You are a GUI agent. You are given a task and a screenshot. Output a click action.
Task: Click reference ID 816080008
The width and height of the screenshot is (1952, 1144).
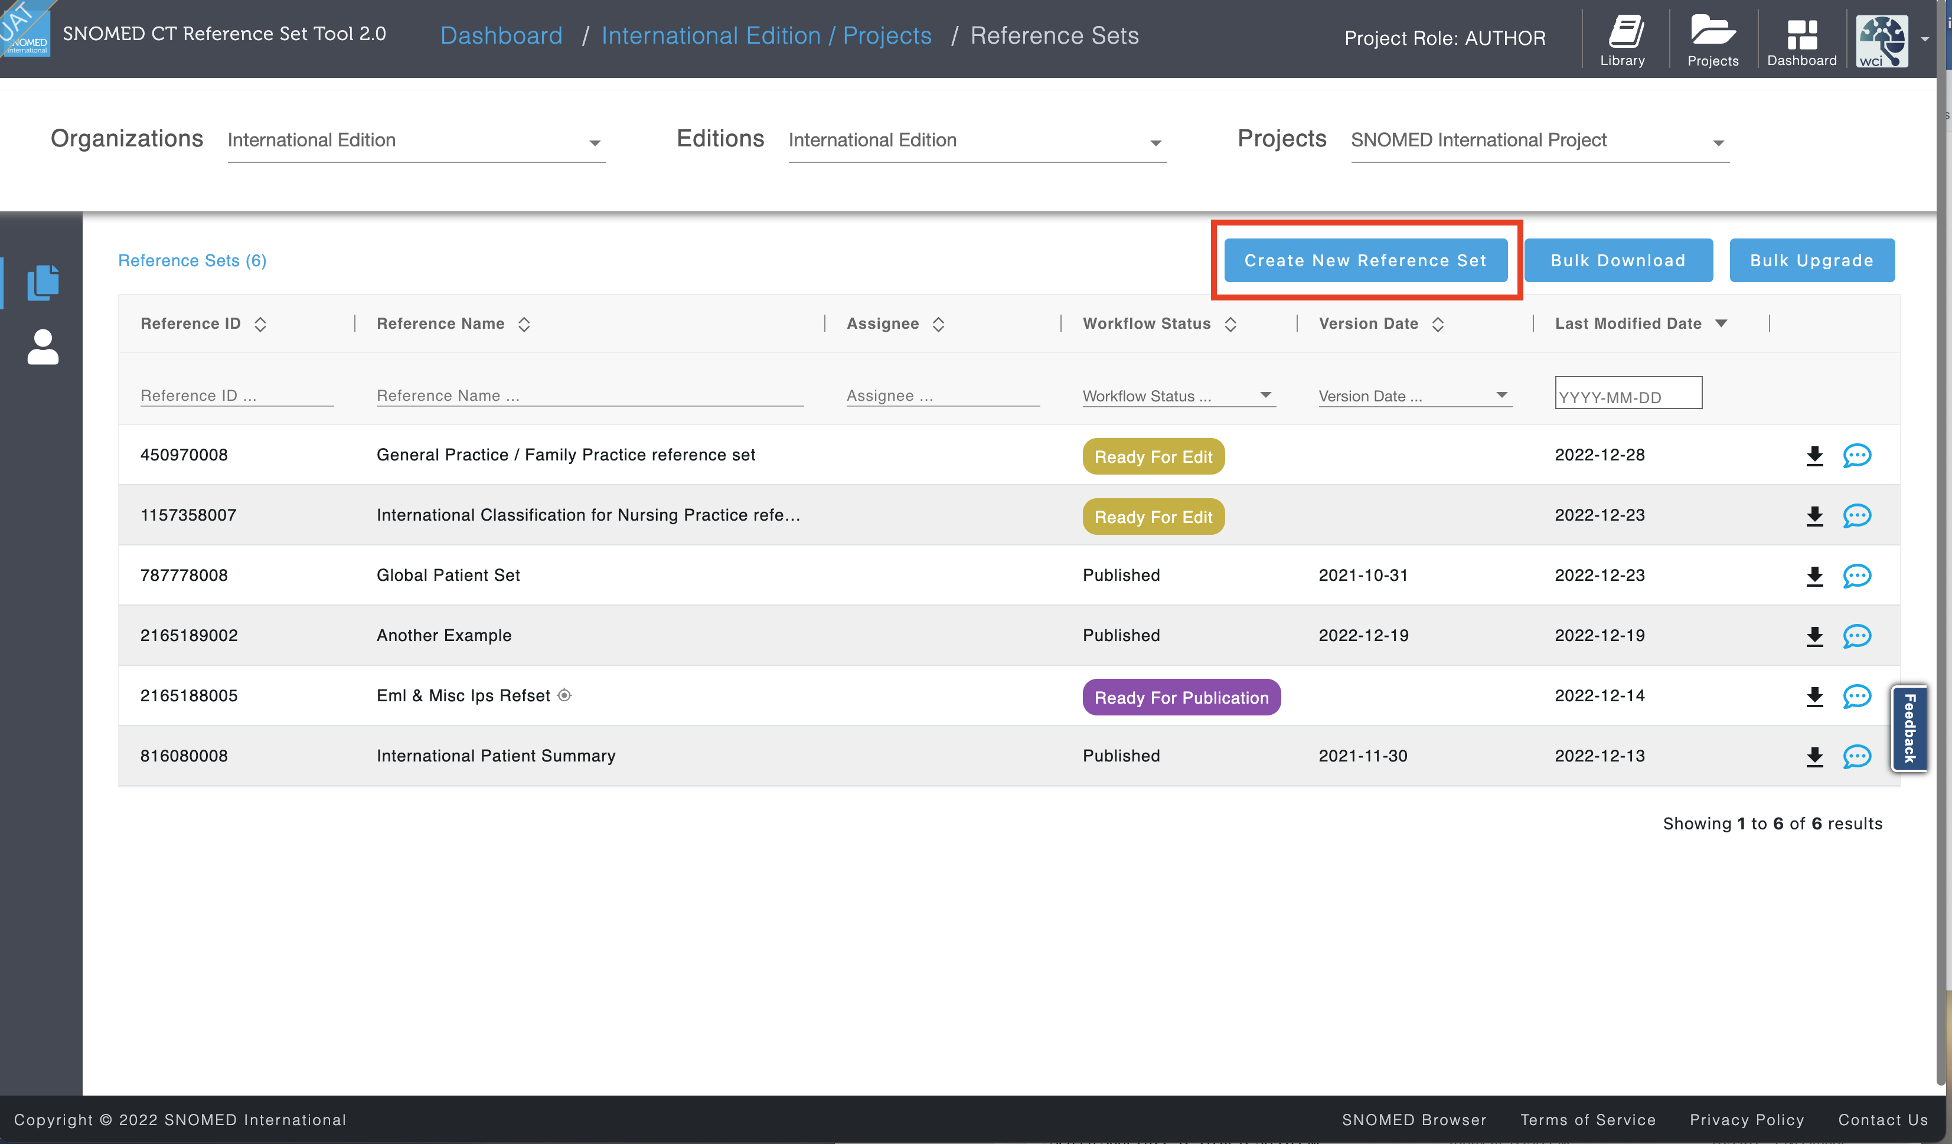click(x=184, y=756)
